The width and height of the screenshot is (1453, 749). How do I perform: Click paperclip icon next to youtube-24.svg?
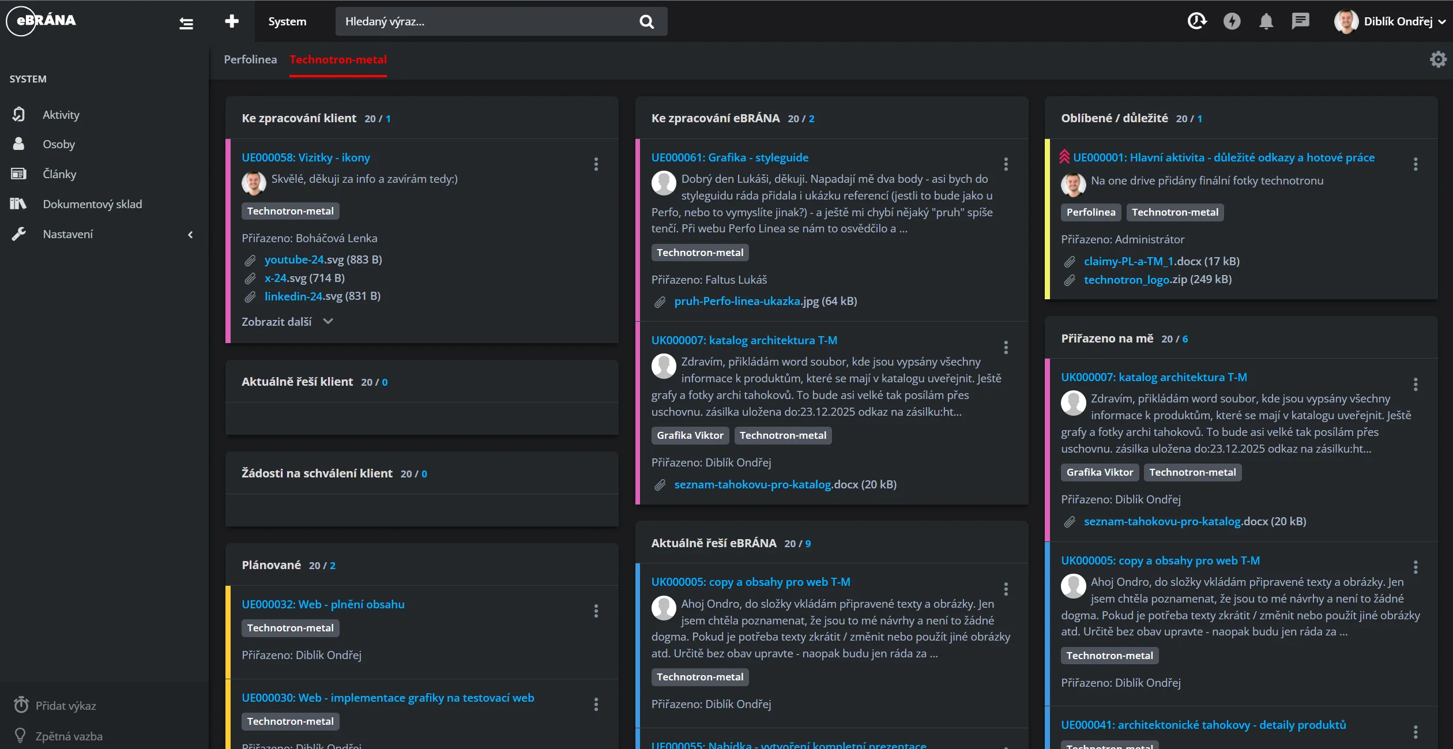(250, 261)
